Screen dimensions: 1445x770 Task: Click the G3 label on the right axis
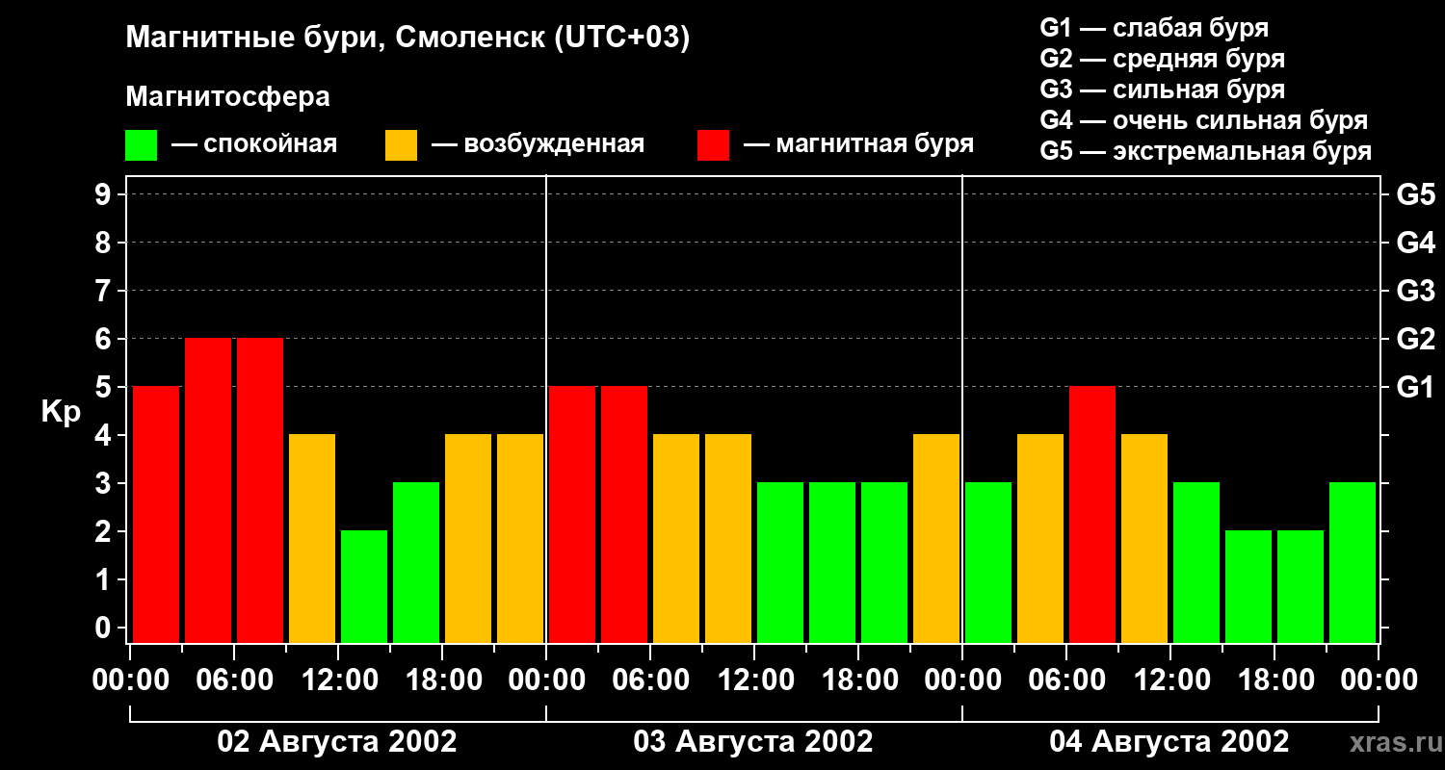coord(1415,291)
